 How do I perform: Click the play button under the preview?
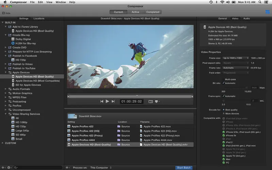click(107, 101)
